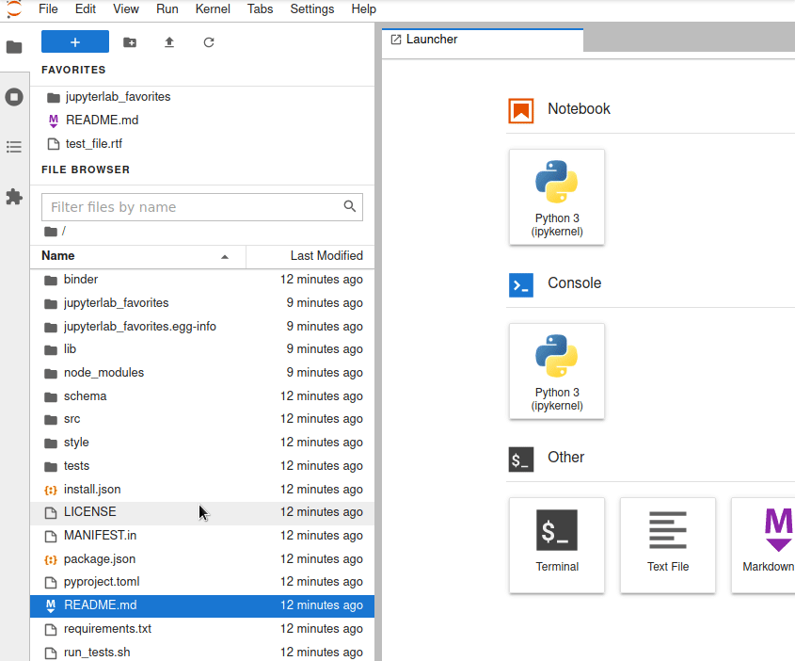Click the blue Console section icon
The image size is (795, 661).
[520, 285]
